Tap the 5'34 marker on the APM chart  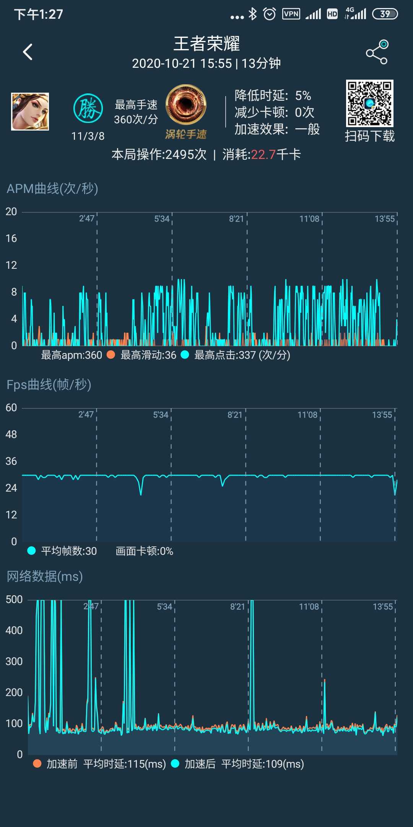(x=162, y=219)
